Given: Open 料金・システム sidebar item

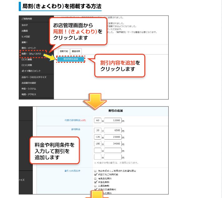Looking at the screenshot, I should click(x=29, y=89).
